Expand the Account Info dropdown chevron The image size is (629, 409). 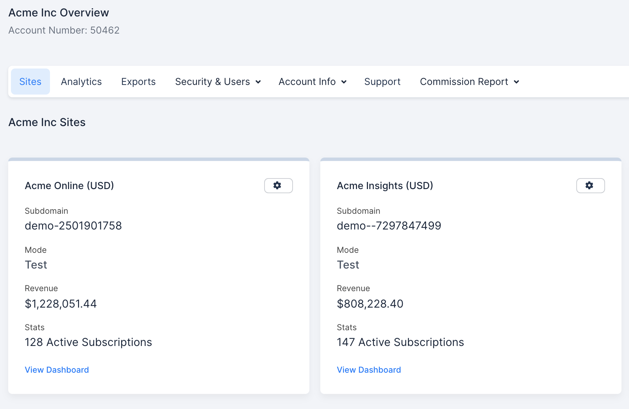pyautogui.click(x=344, y=82)
